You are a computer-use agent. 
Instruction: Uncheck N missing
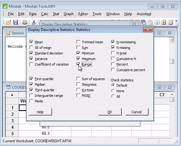(x=113, y=47)
